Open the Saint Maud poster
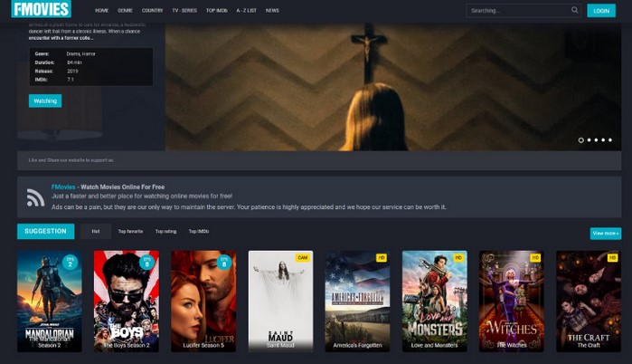Image resolution: width=632 pixels, height=364 pixels. (x=280, y=301)
